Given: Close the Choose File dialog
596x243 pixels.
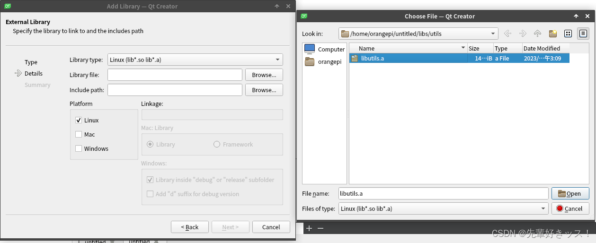Looking at the screenshot, I should coord(588,16).
